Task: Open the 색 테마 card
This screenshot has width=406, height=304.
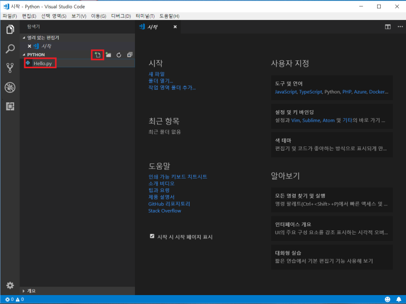Action: point(332,144)
